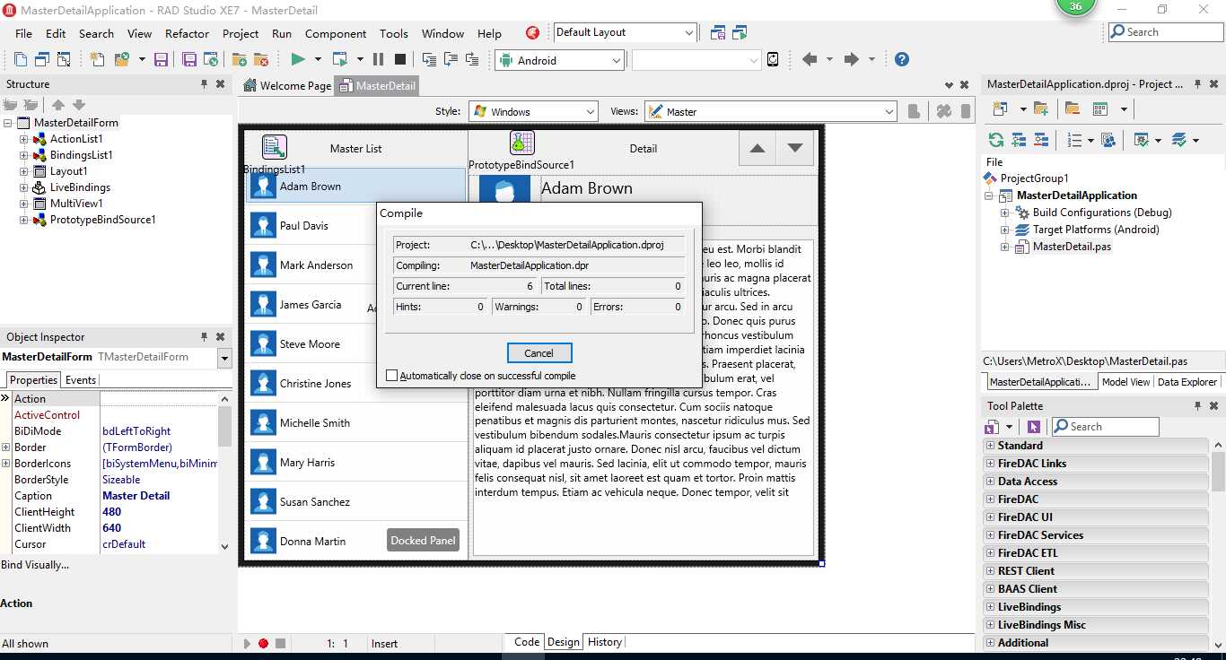This screenshot has height=660, width=1226.
Task: Click the Save Desktop layout icon
Action: (718, 33)
